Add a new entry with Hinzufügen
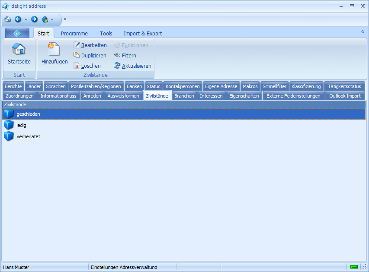The image size is (369, 272). pos(55,54)
